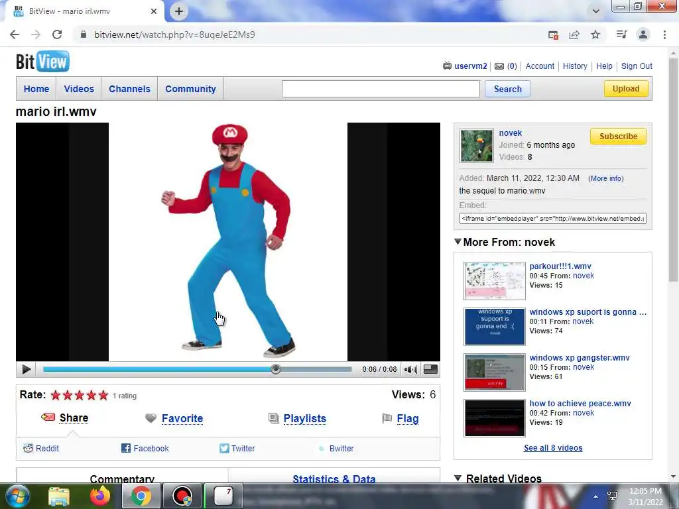Toggle fullscreen in the video player
Viewport: 679px width, 509px height.
430,369
